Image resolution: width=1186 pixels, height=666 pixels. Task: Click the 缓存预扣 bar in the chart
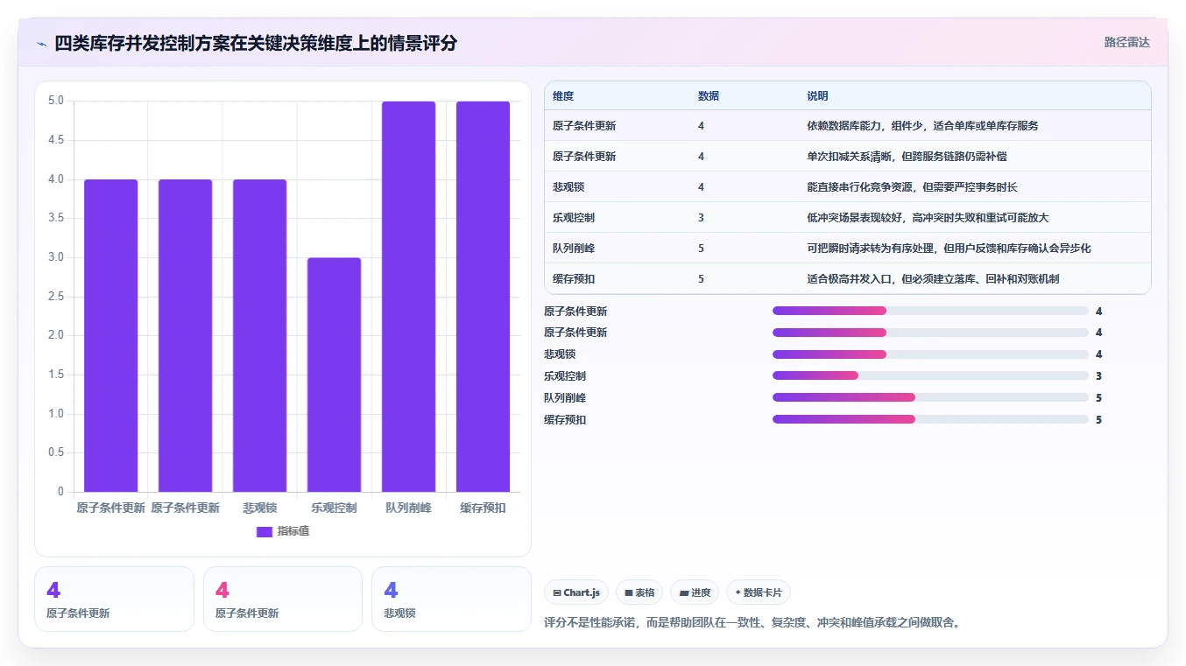click(483, 297)
